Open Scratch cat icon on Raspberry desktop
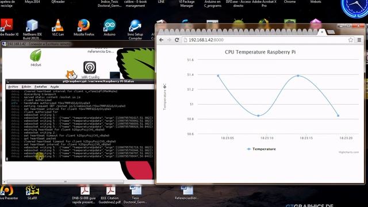 click(71, 75)
